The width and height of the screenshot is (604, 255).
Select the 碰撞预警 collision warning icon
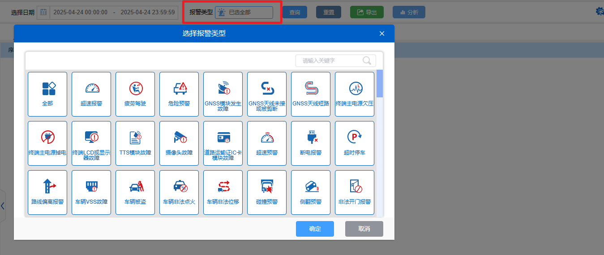click(x=267, y=187)
